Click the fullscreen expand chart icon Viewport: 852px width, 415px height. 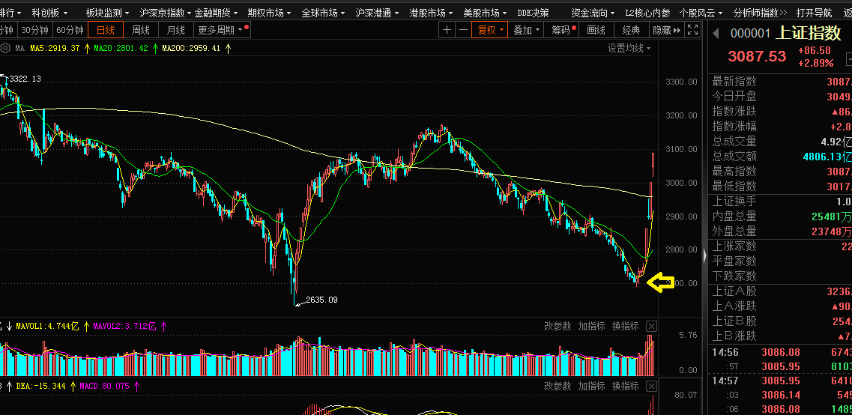pyautogui.click(x=693, y=30)
